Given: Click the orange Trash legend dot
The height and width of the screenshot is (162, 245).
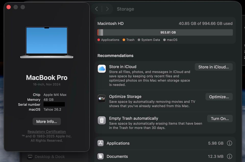Looking at the screenshot, I should click(x=124, y=40).
